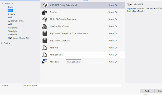Click the SQL Server Database cylinder icon

pos(45,41)
